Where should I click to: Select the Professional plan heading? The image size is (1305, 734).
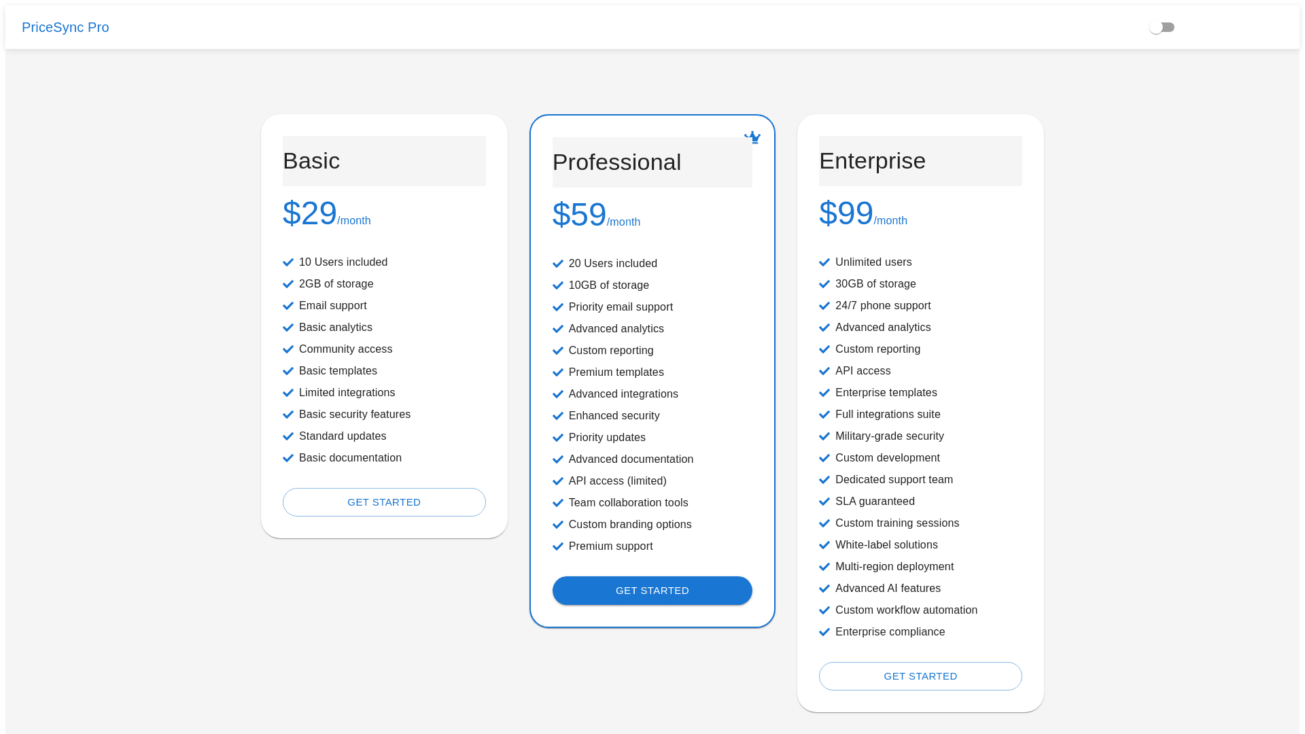616,162
